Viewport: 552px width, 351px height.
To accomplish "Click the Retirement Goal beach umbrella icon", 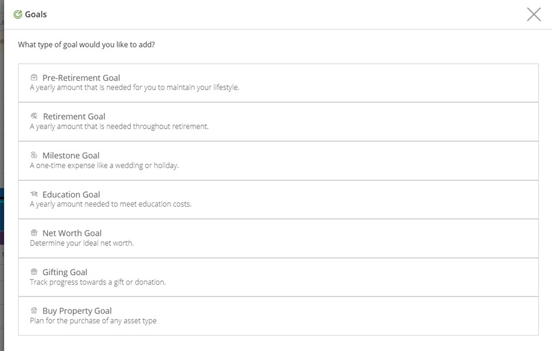I will [x=34, y=116].
